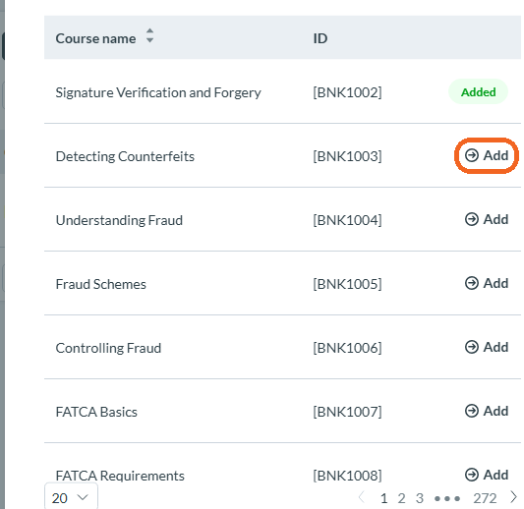This screenshot has width=524, height=509.
Task: Click ID cell [BNK1006]
Action: (347, 348)
